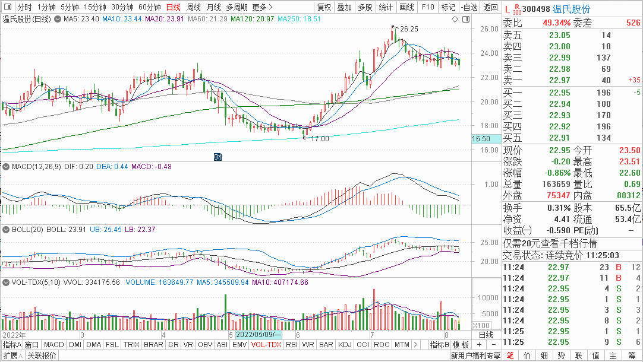The height and width of the screenshot is (362, 643).
Task: Open the 画线 drawing tools
Action: pyautogui.click(x=407, y=7)
